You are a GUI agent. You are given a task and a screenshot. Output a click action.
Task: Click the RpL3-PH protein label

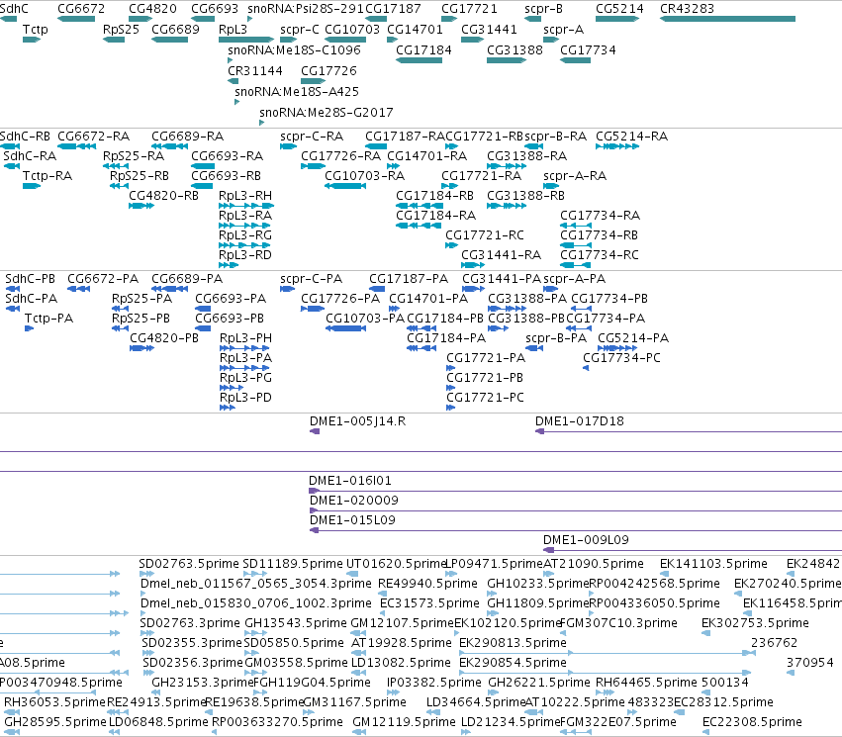(246, 338)
